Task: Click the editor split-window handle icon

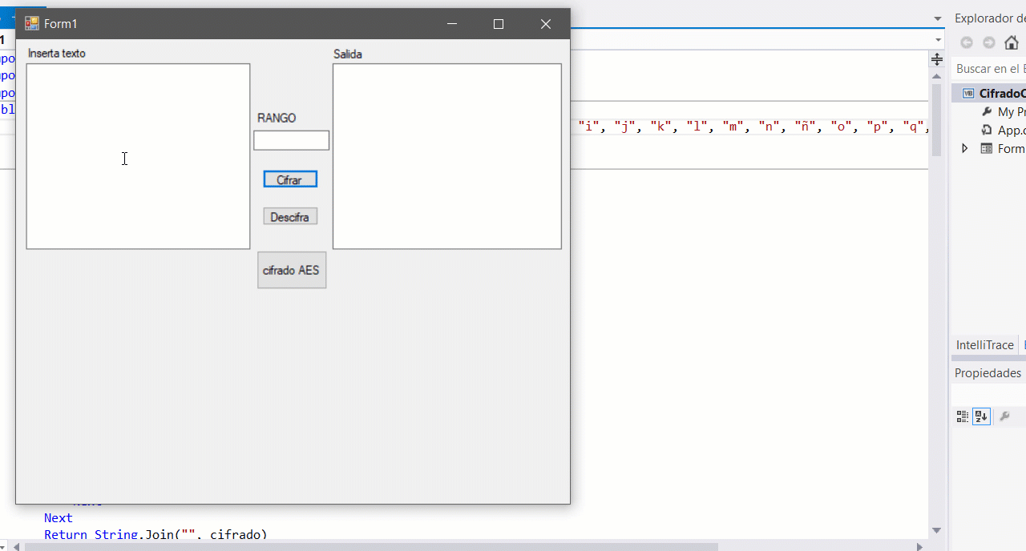Action: tap(936, 60)
